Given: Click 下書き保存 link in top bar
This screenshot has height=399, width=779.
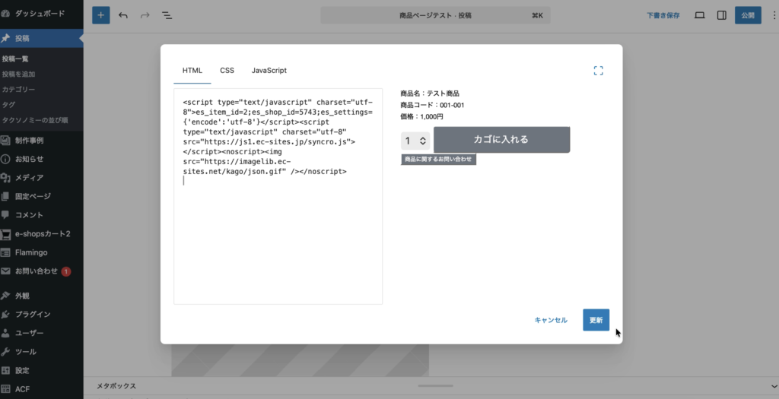Looking at the screenshot, I should click(663, 15).
